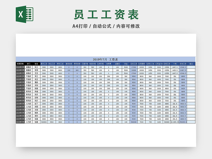Click the 姓名 column header

36,64
